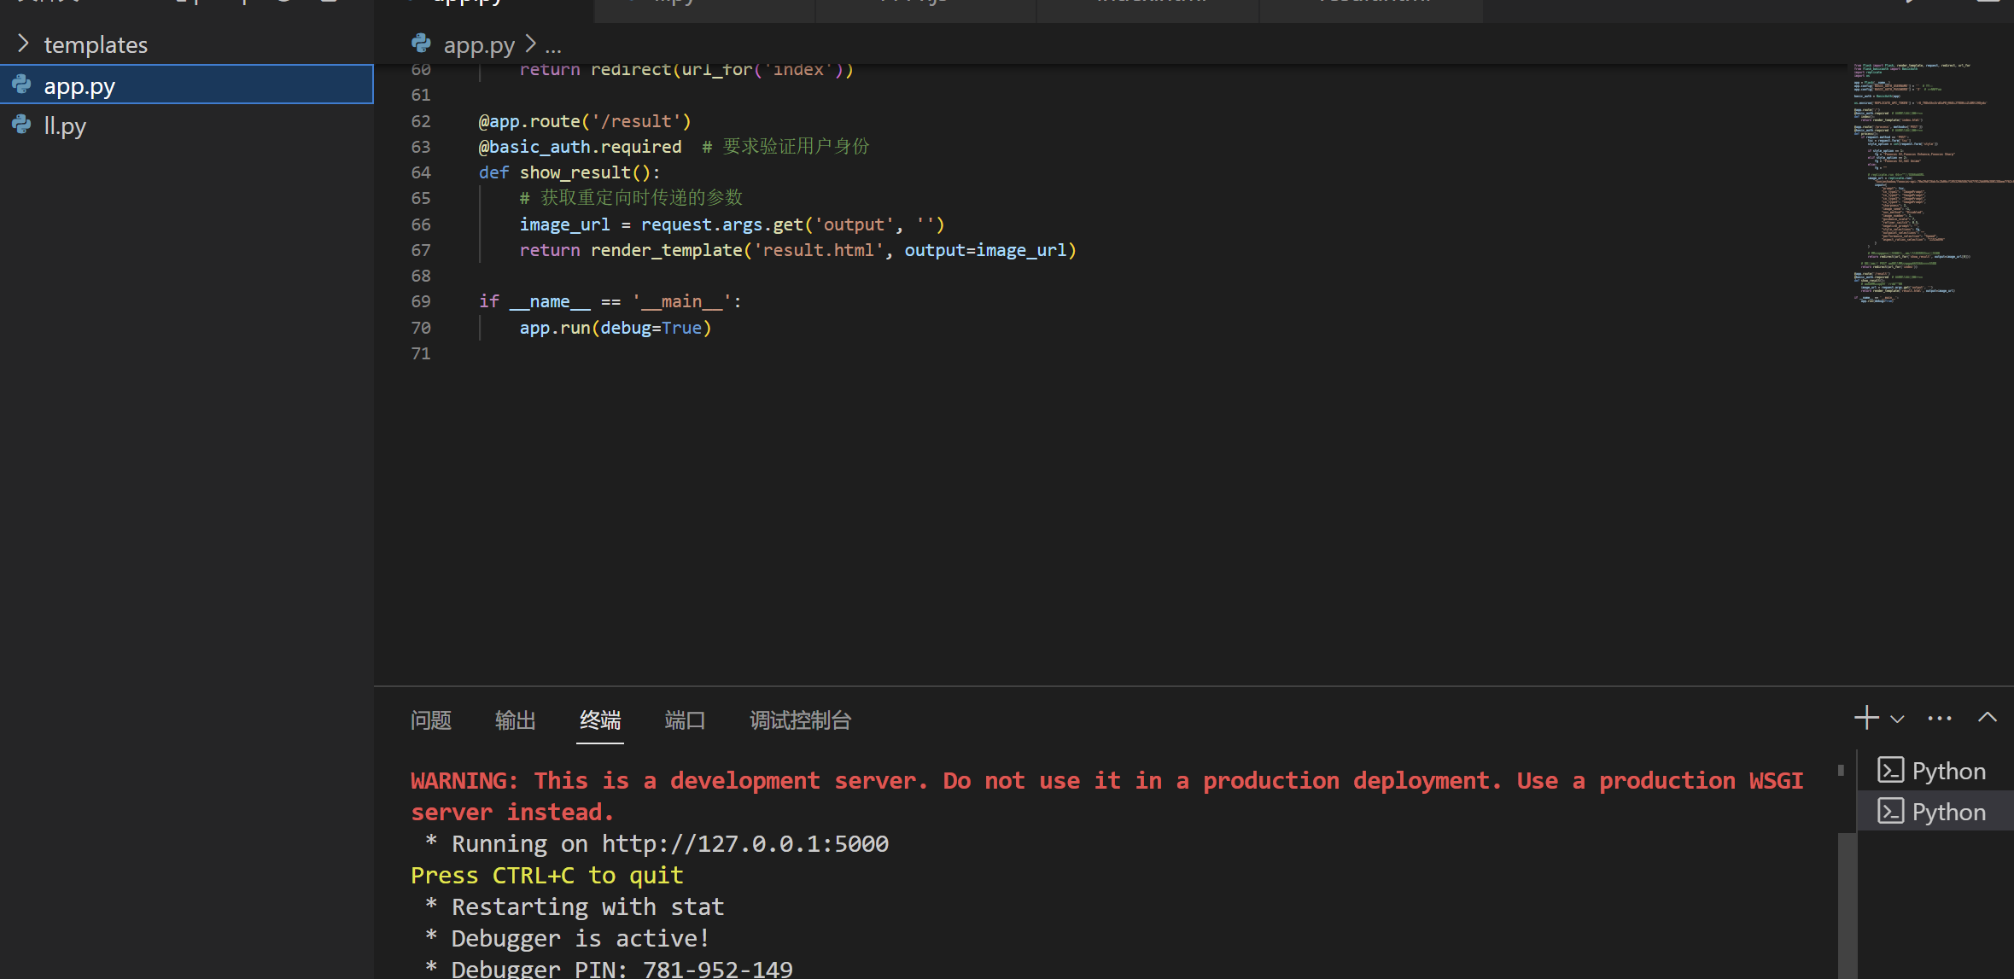Click the app.py breadcrumb
This screenshot has width=2014, height=979.
tap(479, 44)
